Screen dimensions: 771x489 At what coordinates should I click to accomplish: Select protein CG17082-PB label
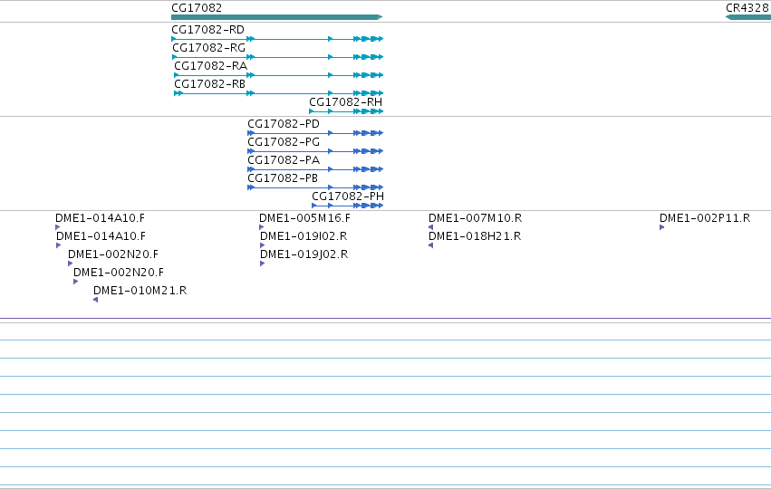[x=283, y=178]
